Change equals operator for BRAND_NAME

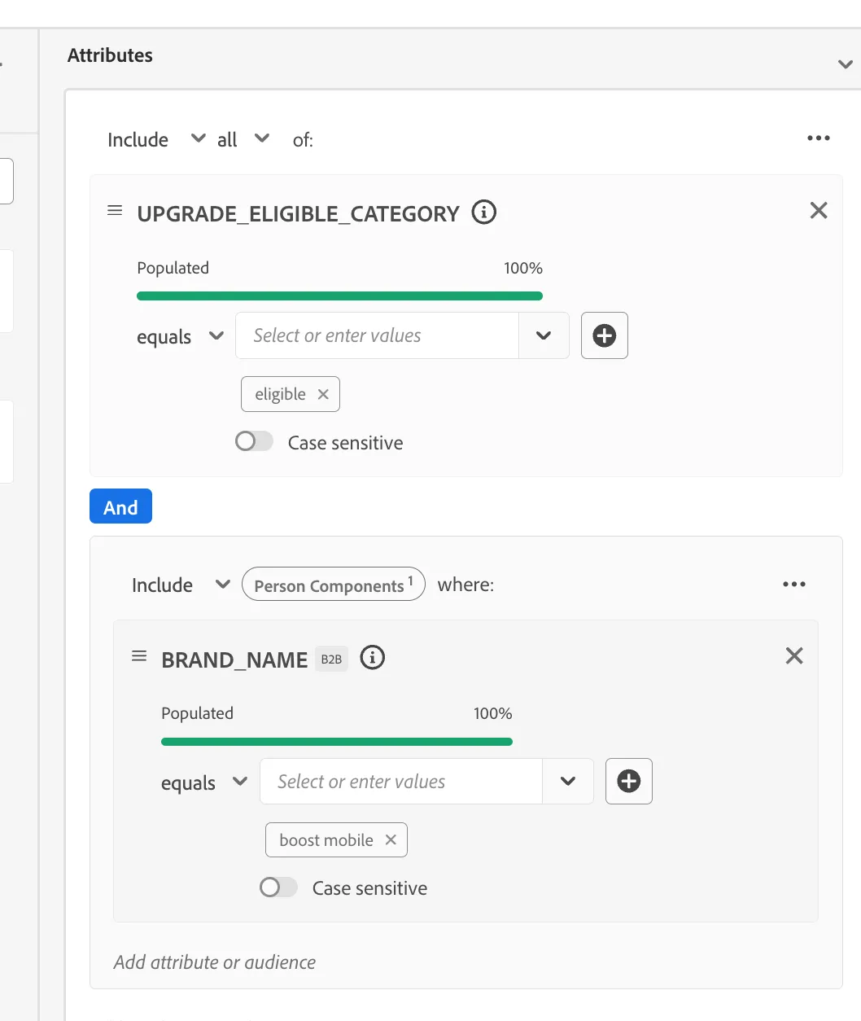pos(204,782)
